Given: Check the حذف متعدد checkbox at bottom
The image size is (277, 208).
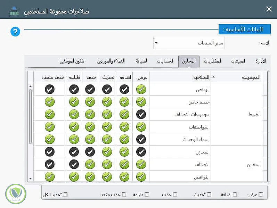Looking at the screenshot, I should point(124,194).
